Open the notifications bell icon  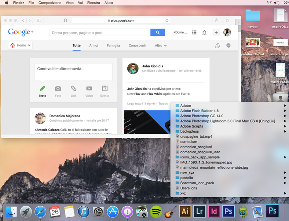tap(204, 33)
